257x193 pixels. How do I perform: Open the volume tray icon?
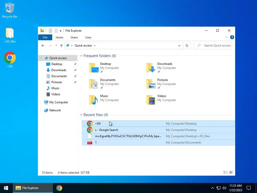pyautogui.click(x=224, y=188)
